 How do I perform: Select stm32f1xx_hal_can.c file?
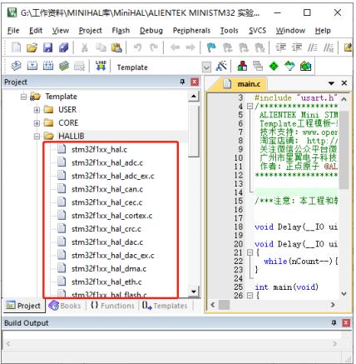[x=107, y=189]
